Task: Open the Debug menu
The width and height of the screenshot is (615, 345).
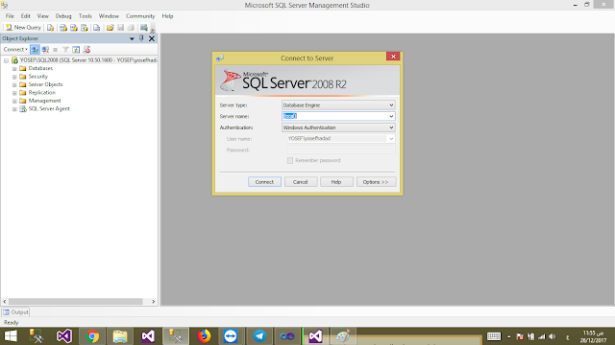Action: tap(63, 16)
